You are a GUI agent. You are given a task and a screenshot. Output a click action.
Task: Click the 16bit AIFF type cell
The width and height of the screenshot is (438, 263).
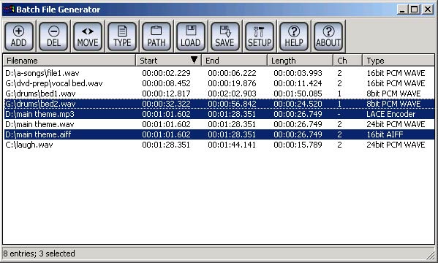[x=385, y=134]
